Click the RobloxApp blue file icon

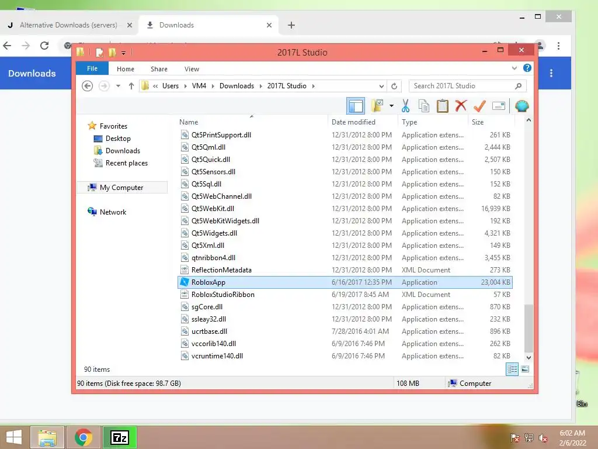(x=185, y=282)
